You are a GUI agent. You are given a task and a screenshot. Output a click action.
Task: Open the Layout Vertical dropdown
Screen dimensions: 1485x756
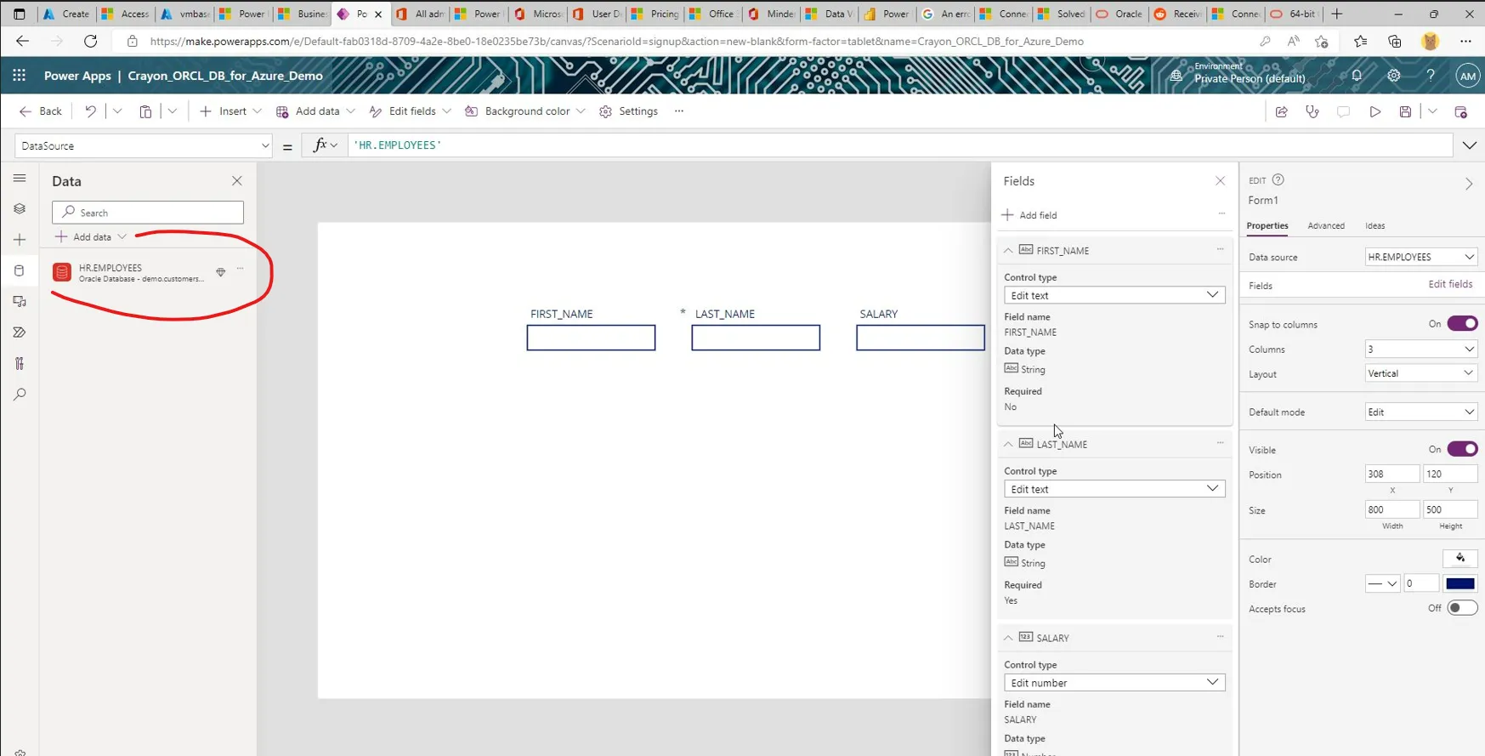coord(1421,373)
